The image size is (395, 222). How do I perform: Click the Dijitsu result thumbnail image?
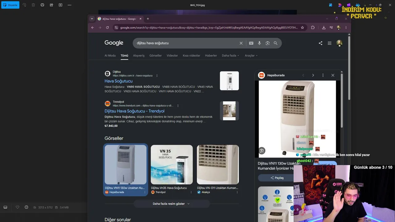click(229, 81)
